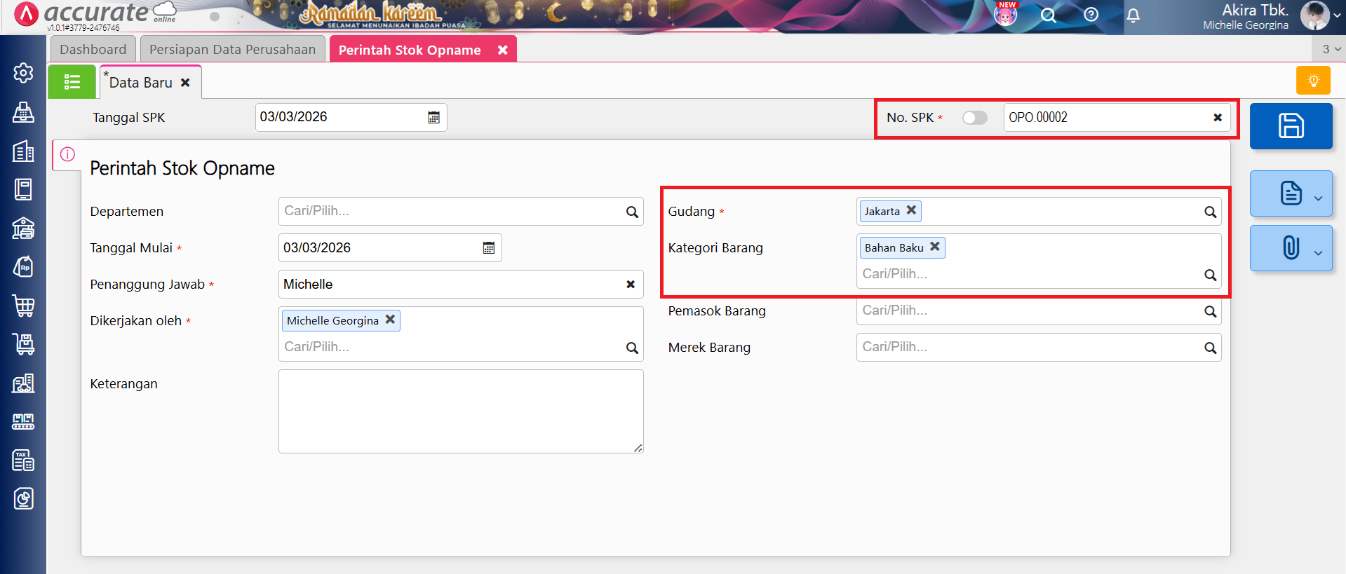Toggle the No. SPK auto-number switch

point(974,118)
